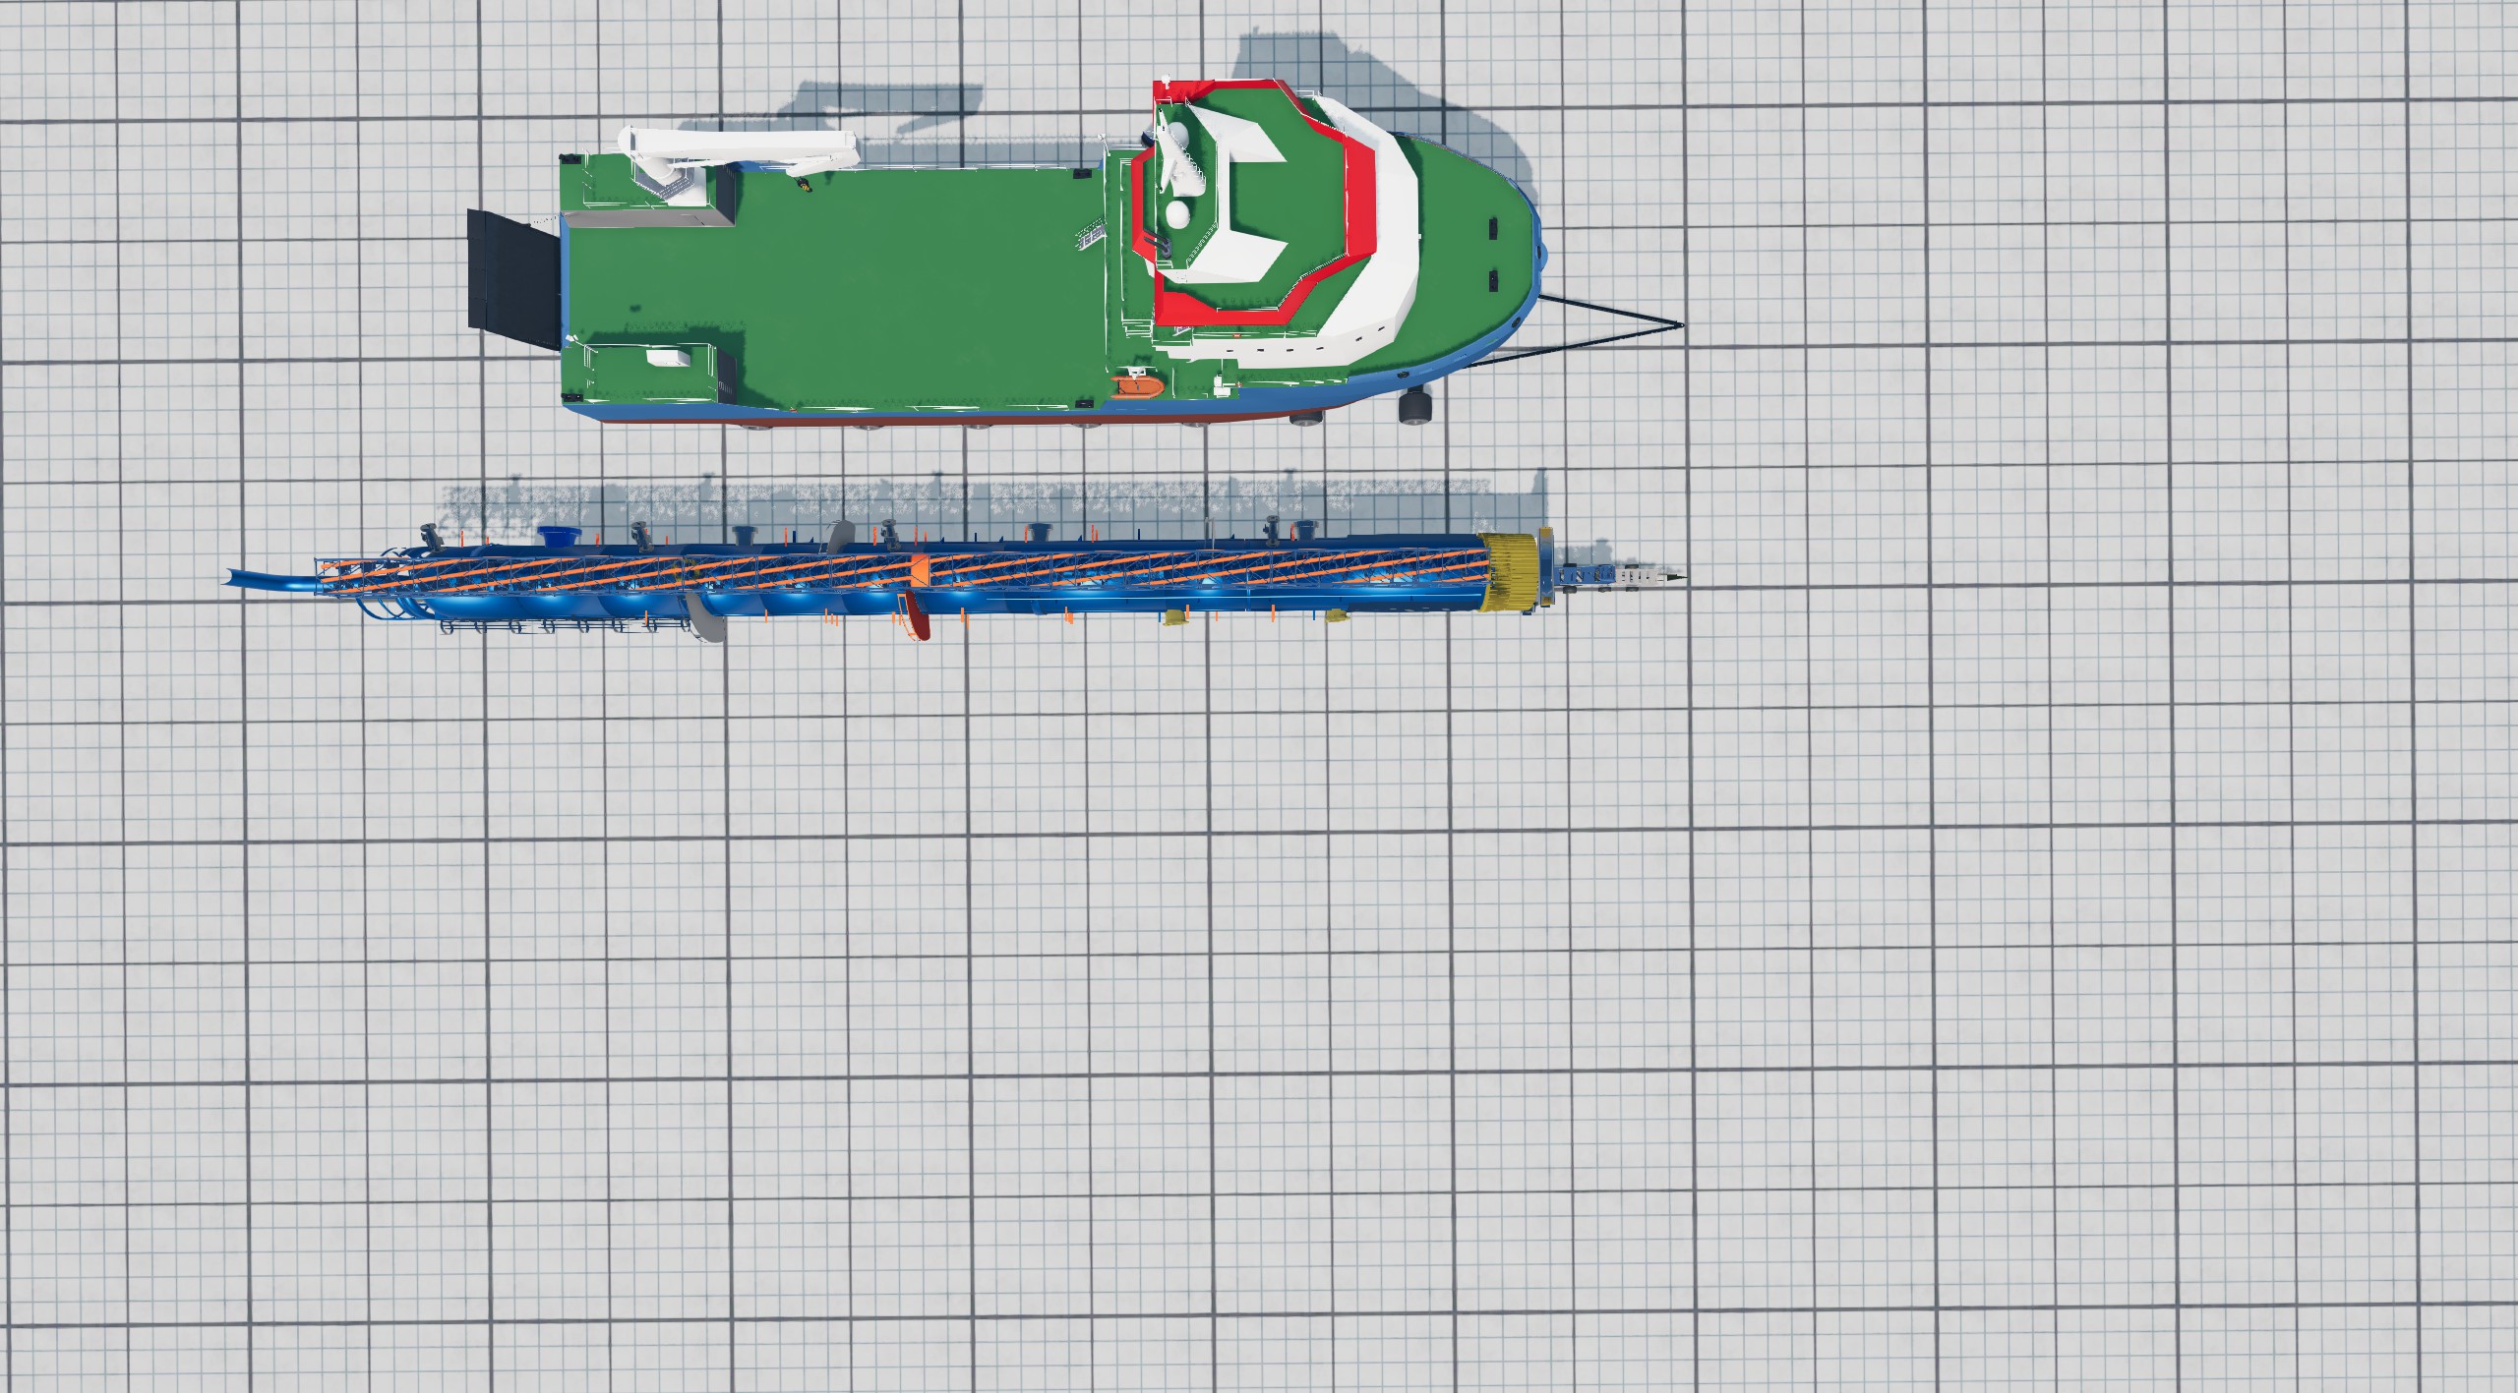Click the white radar dome on the bridge roof
This screenshot has width=2518, height=1393.
[1176, 213]
